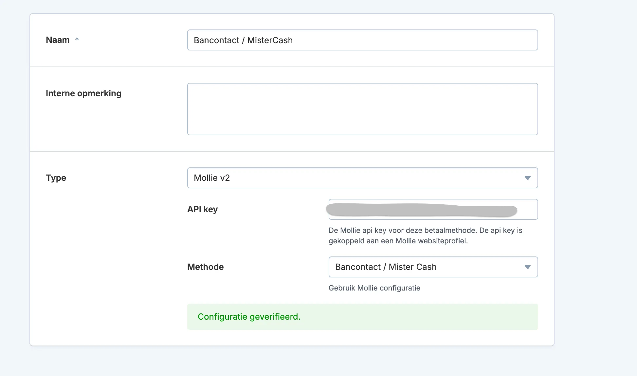637x376 pixels.
Task: Click the Type label
Action: click(56, 178)
